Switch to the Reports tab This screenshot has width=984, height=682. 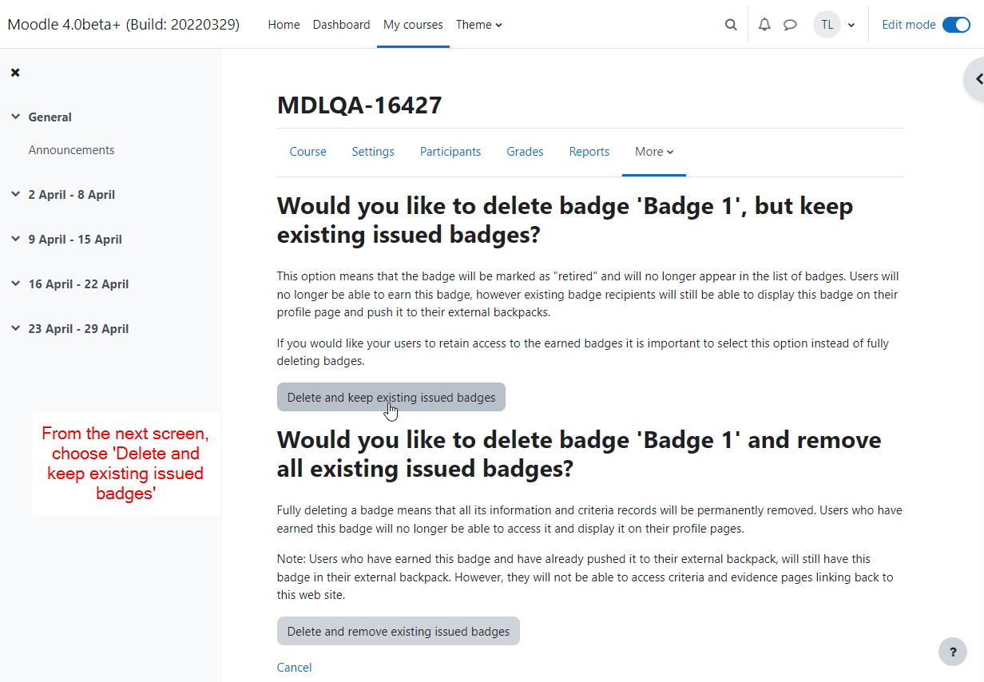(x=589, y=152)
